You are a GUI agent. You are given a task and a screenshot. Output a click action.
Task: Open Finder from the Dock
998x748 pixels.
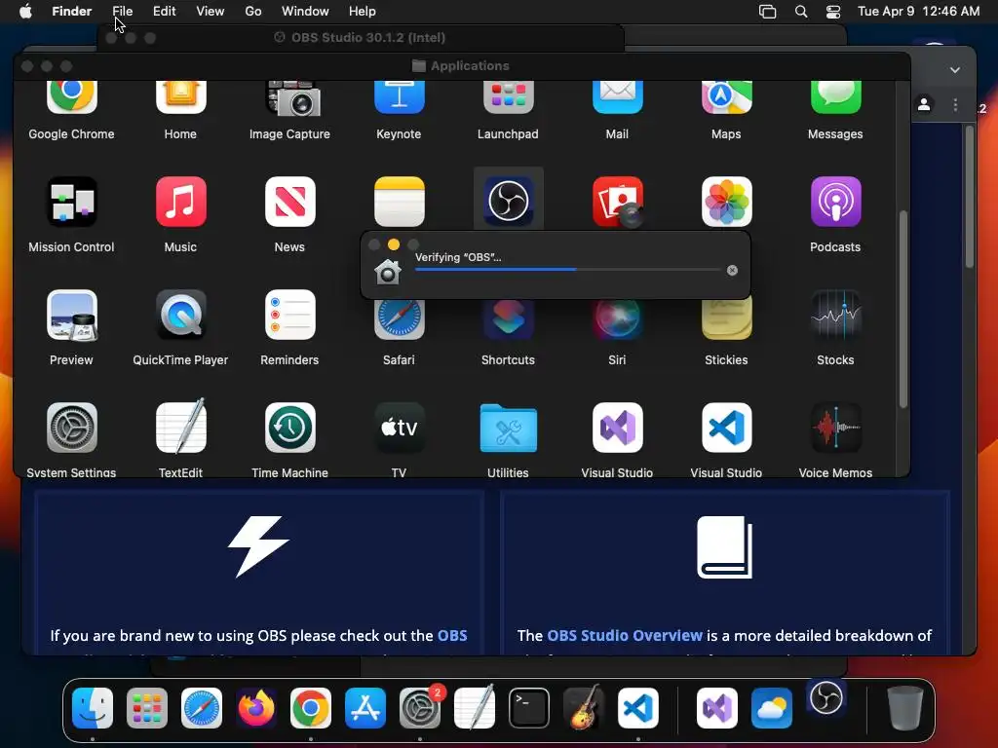tap(93, 708)
